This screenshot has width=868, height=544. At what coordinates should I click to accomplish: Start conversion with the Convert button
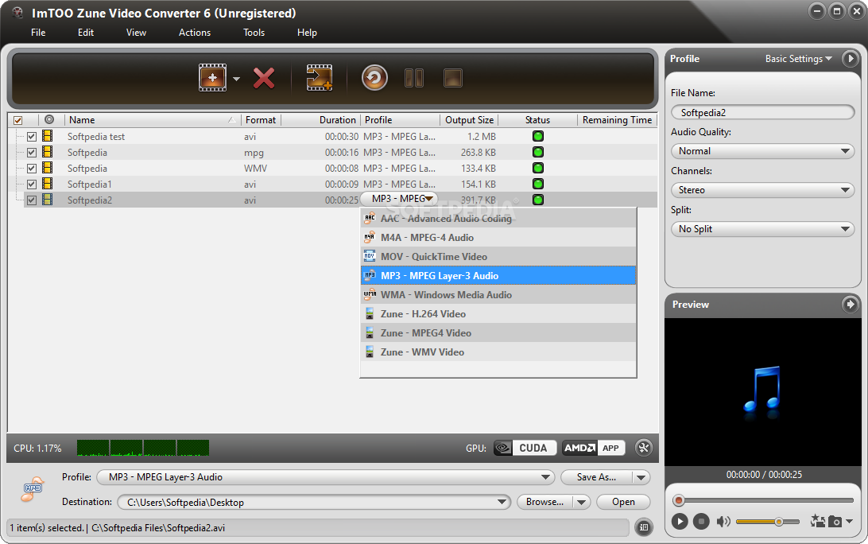[374, 78]
